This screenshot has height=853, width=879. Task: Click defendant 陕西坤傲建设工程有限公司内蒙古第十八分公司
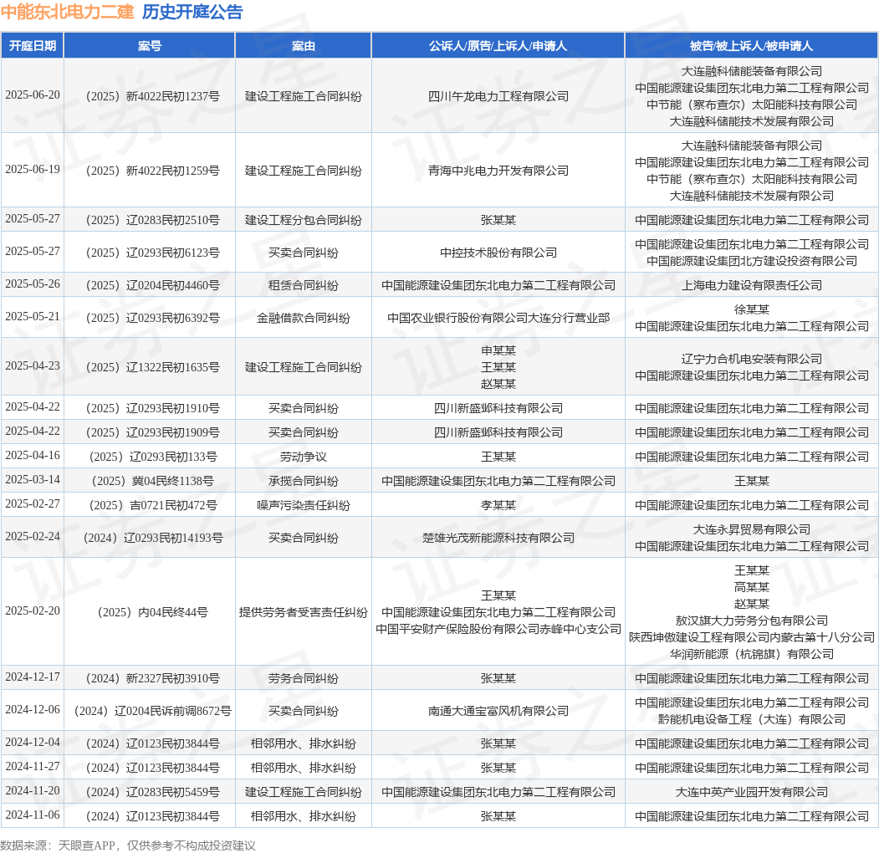click(751, 637)
